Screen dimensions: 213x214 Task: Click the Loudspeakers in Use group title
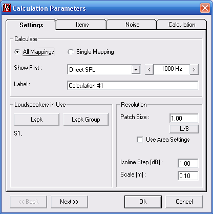click(x=40, y=105)
